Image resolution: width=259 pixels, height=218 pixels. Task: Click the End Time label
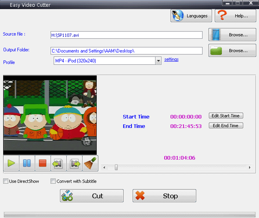(134, 126)
